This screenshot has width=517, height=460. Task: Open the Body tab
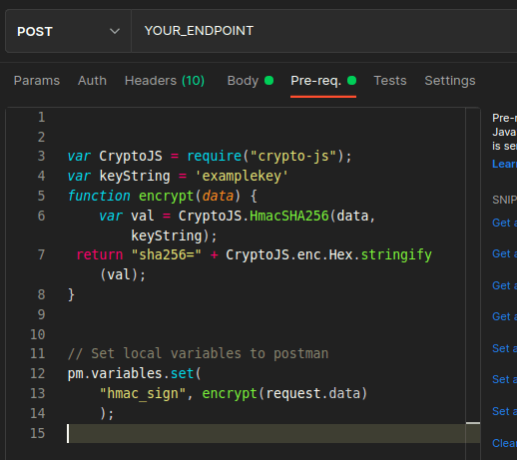tap(250, 81)
